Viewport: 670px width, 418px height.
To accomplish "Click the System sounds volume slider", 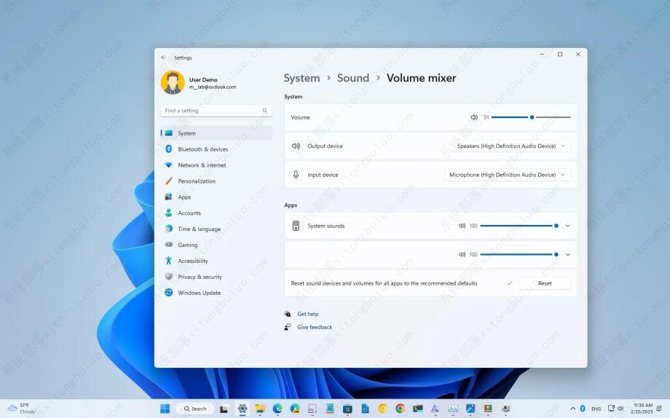I will click(x=518, y=226).
